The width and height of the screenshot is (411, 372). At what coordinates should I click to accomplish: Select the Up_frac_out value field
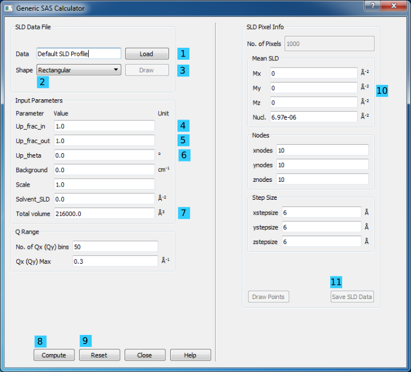(x=104, y=141)
